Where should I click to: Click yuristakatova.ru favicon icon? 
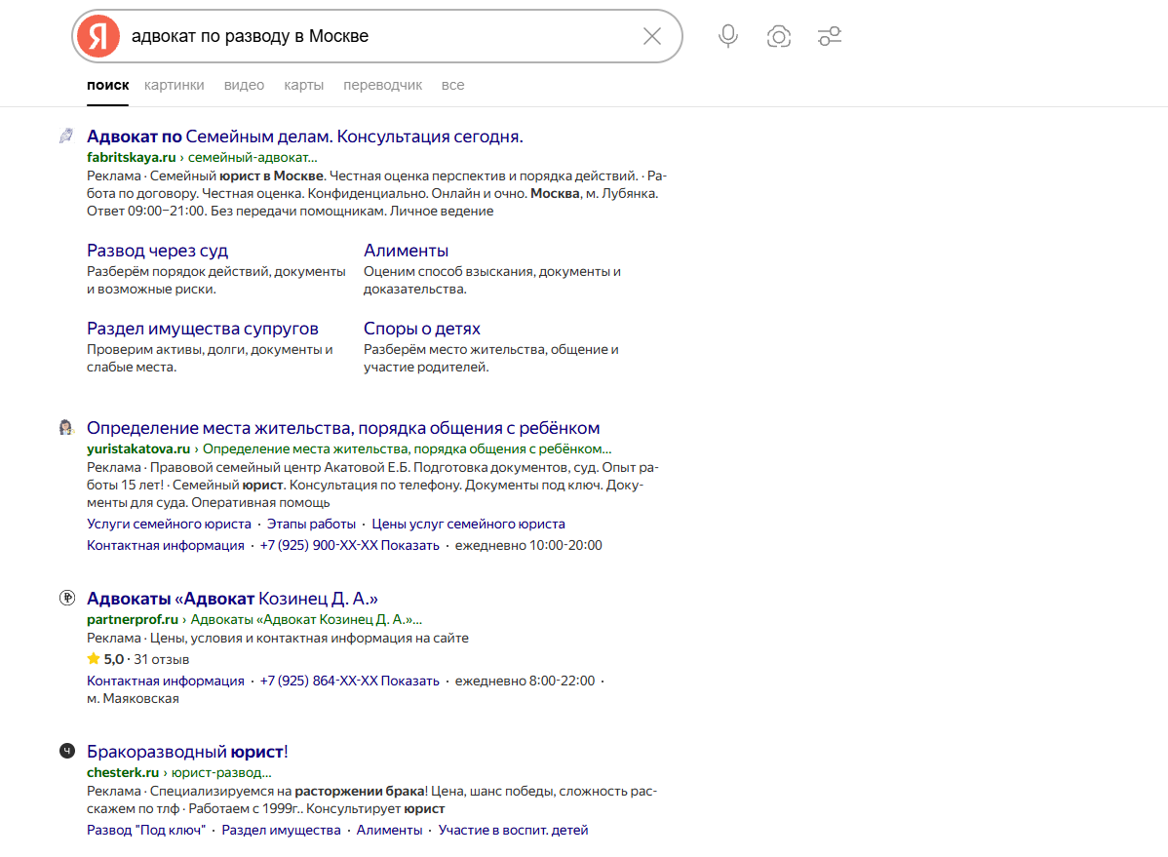66,427
